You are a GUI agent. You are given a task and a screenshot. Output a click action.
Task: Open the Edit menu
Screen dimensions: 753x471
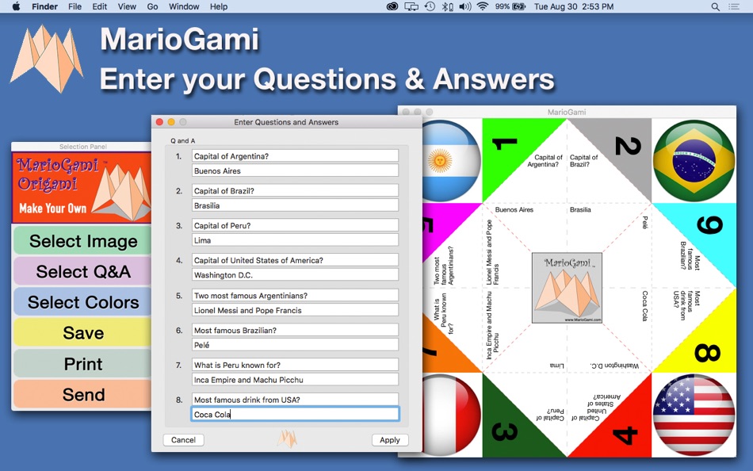(x=99, y=6)
